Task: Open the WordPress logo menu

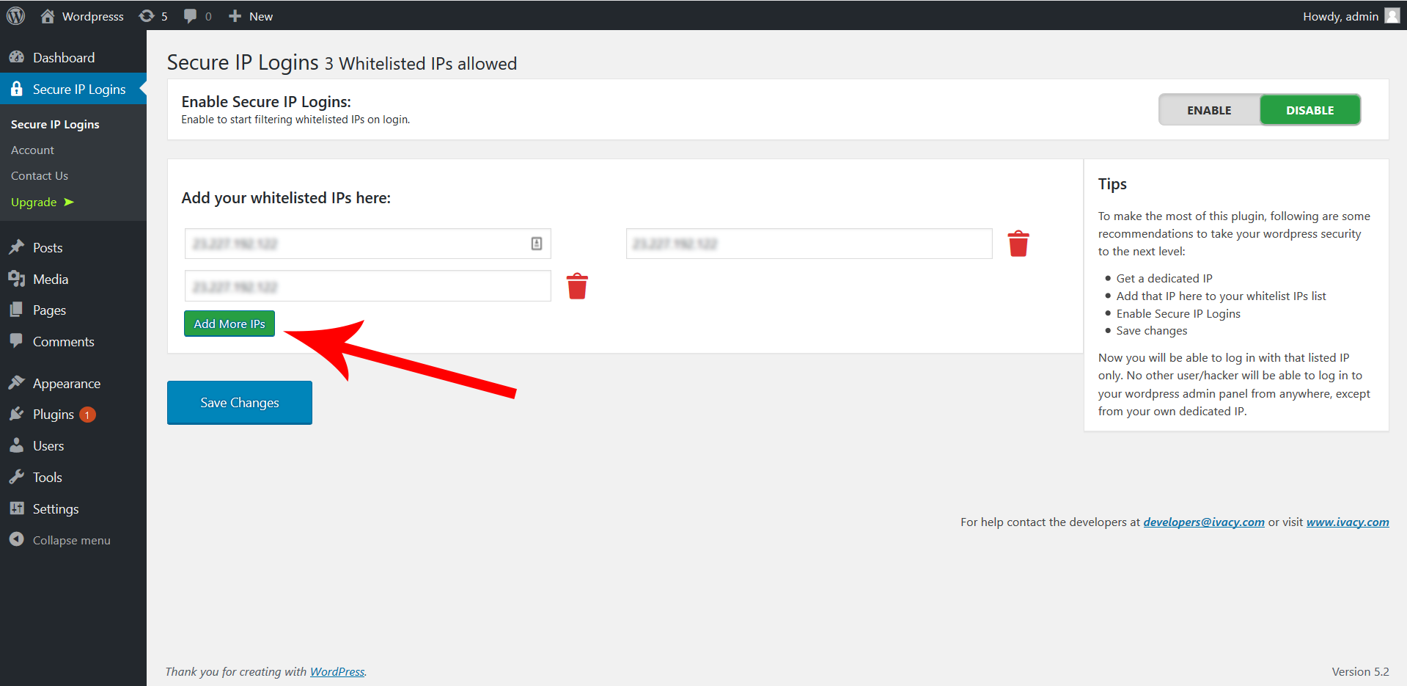Action: pyautogui.click(x=15, y=15)
